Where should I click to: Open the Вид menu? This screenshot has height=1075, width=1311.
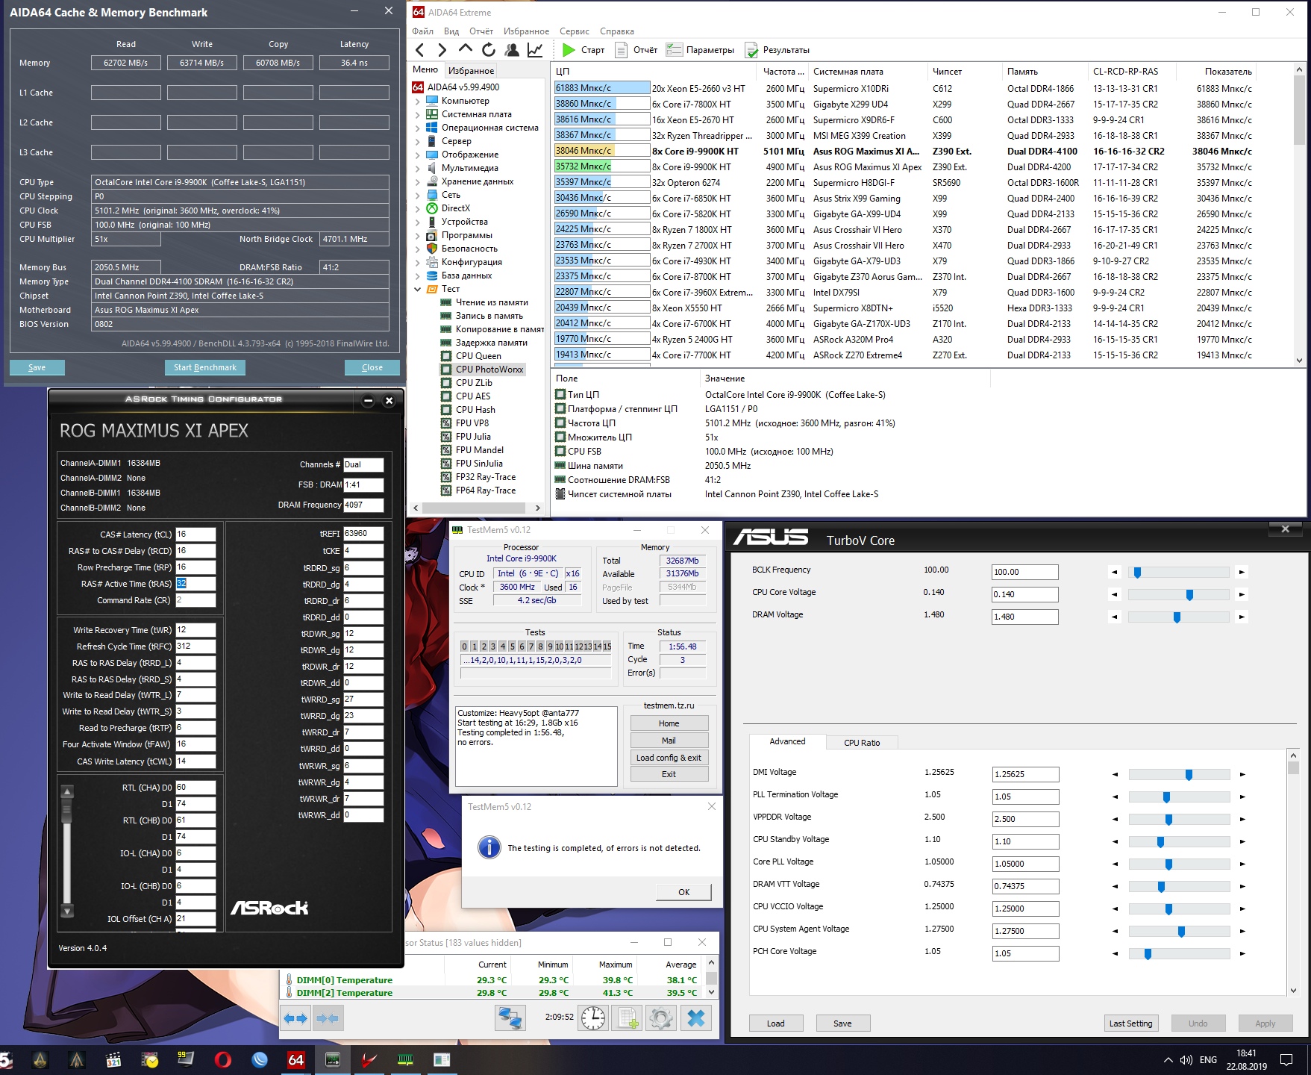point(451,31)
